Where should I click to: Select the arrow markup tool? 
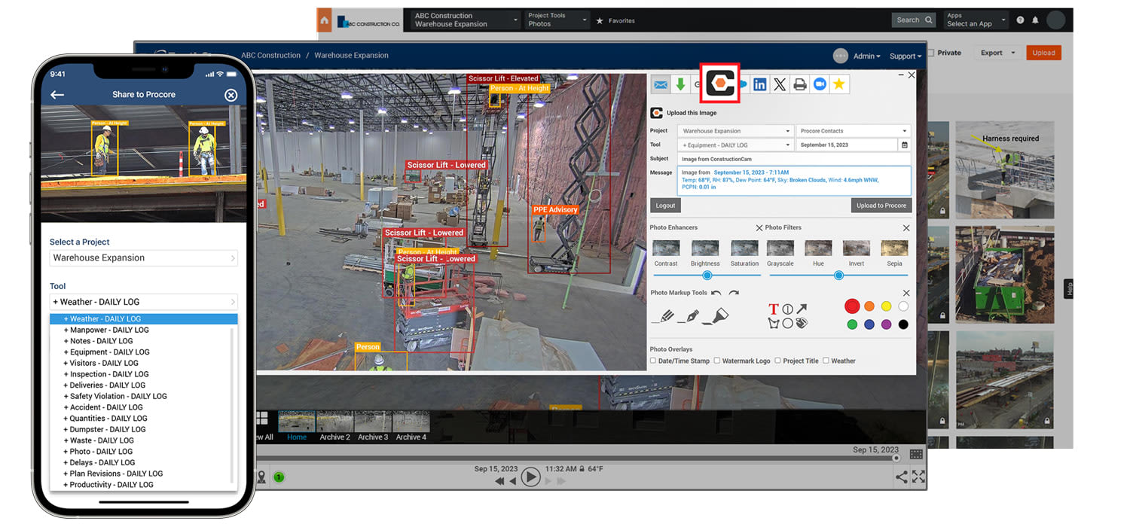[802, 309]
